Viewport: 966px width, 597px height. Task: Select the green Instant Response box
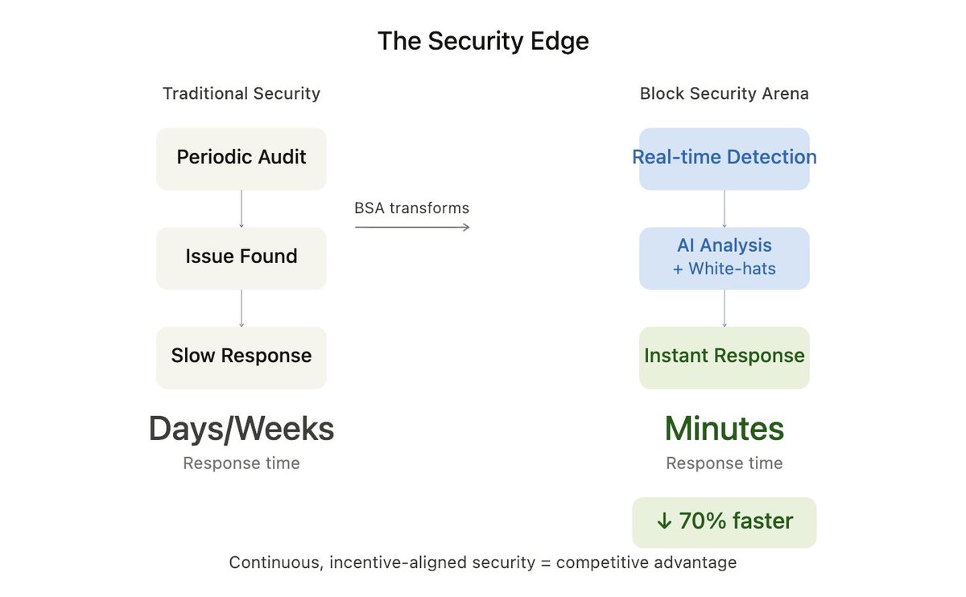pyautogui.click(x=724, y=357)
